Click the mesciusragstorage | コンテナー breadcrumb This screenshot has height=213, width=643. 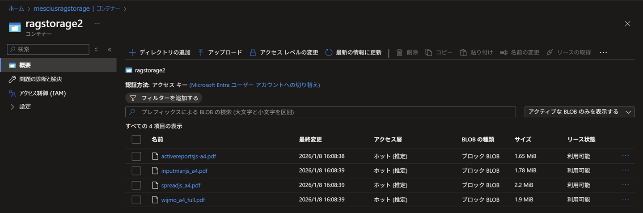(x=76, y=9)
